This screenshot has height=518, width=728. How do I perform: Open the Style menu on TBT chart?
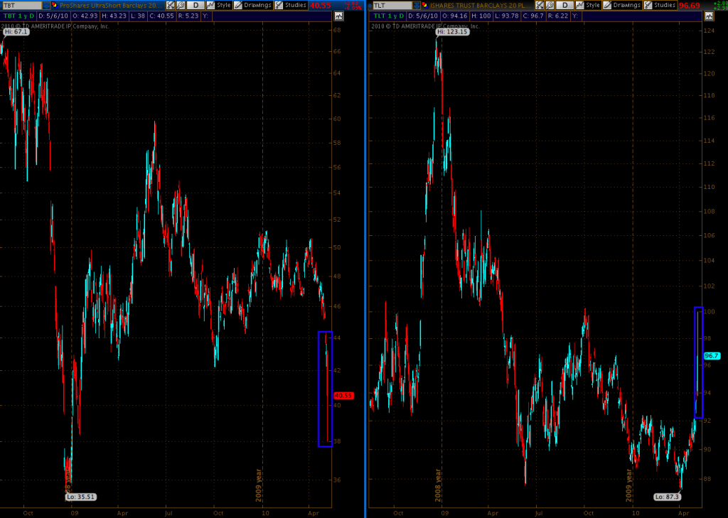pyautogui.click(x=220, y=5)
